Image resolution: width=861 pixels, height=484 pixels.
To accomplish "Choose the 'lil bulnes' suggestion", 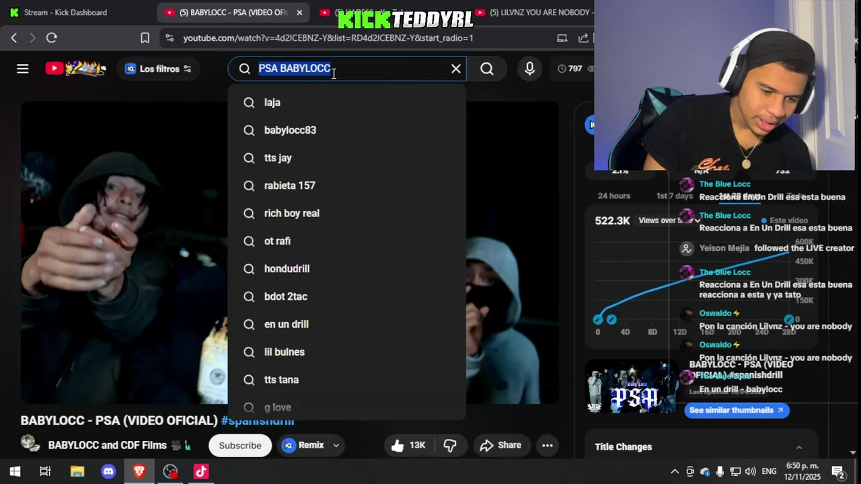I will point(347,352).
